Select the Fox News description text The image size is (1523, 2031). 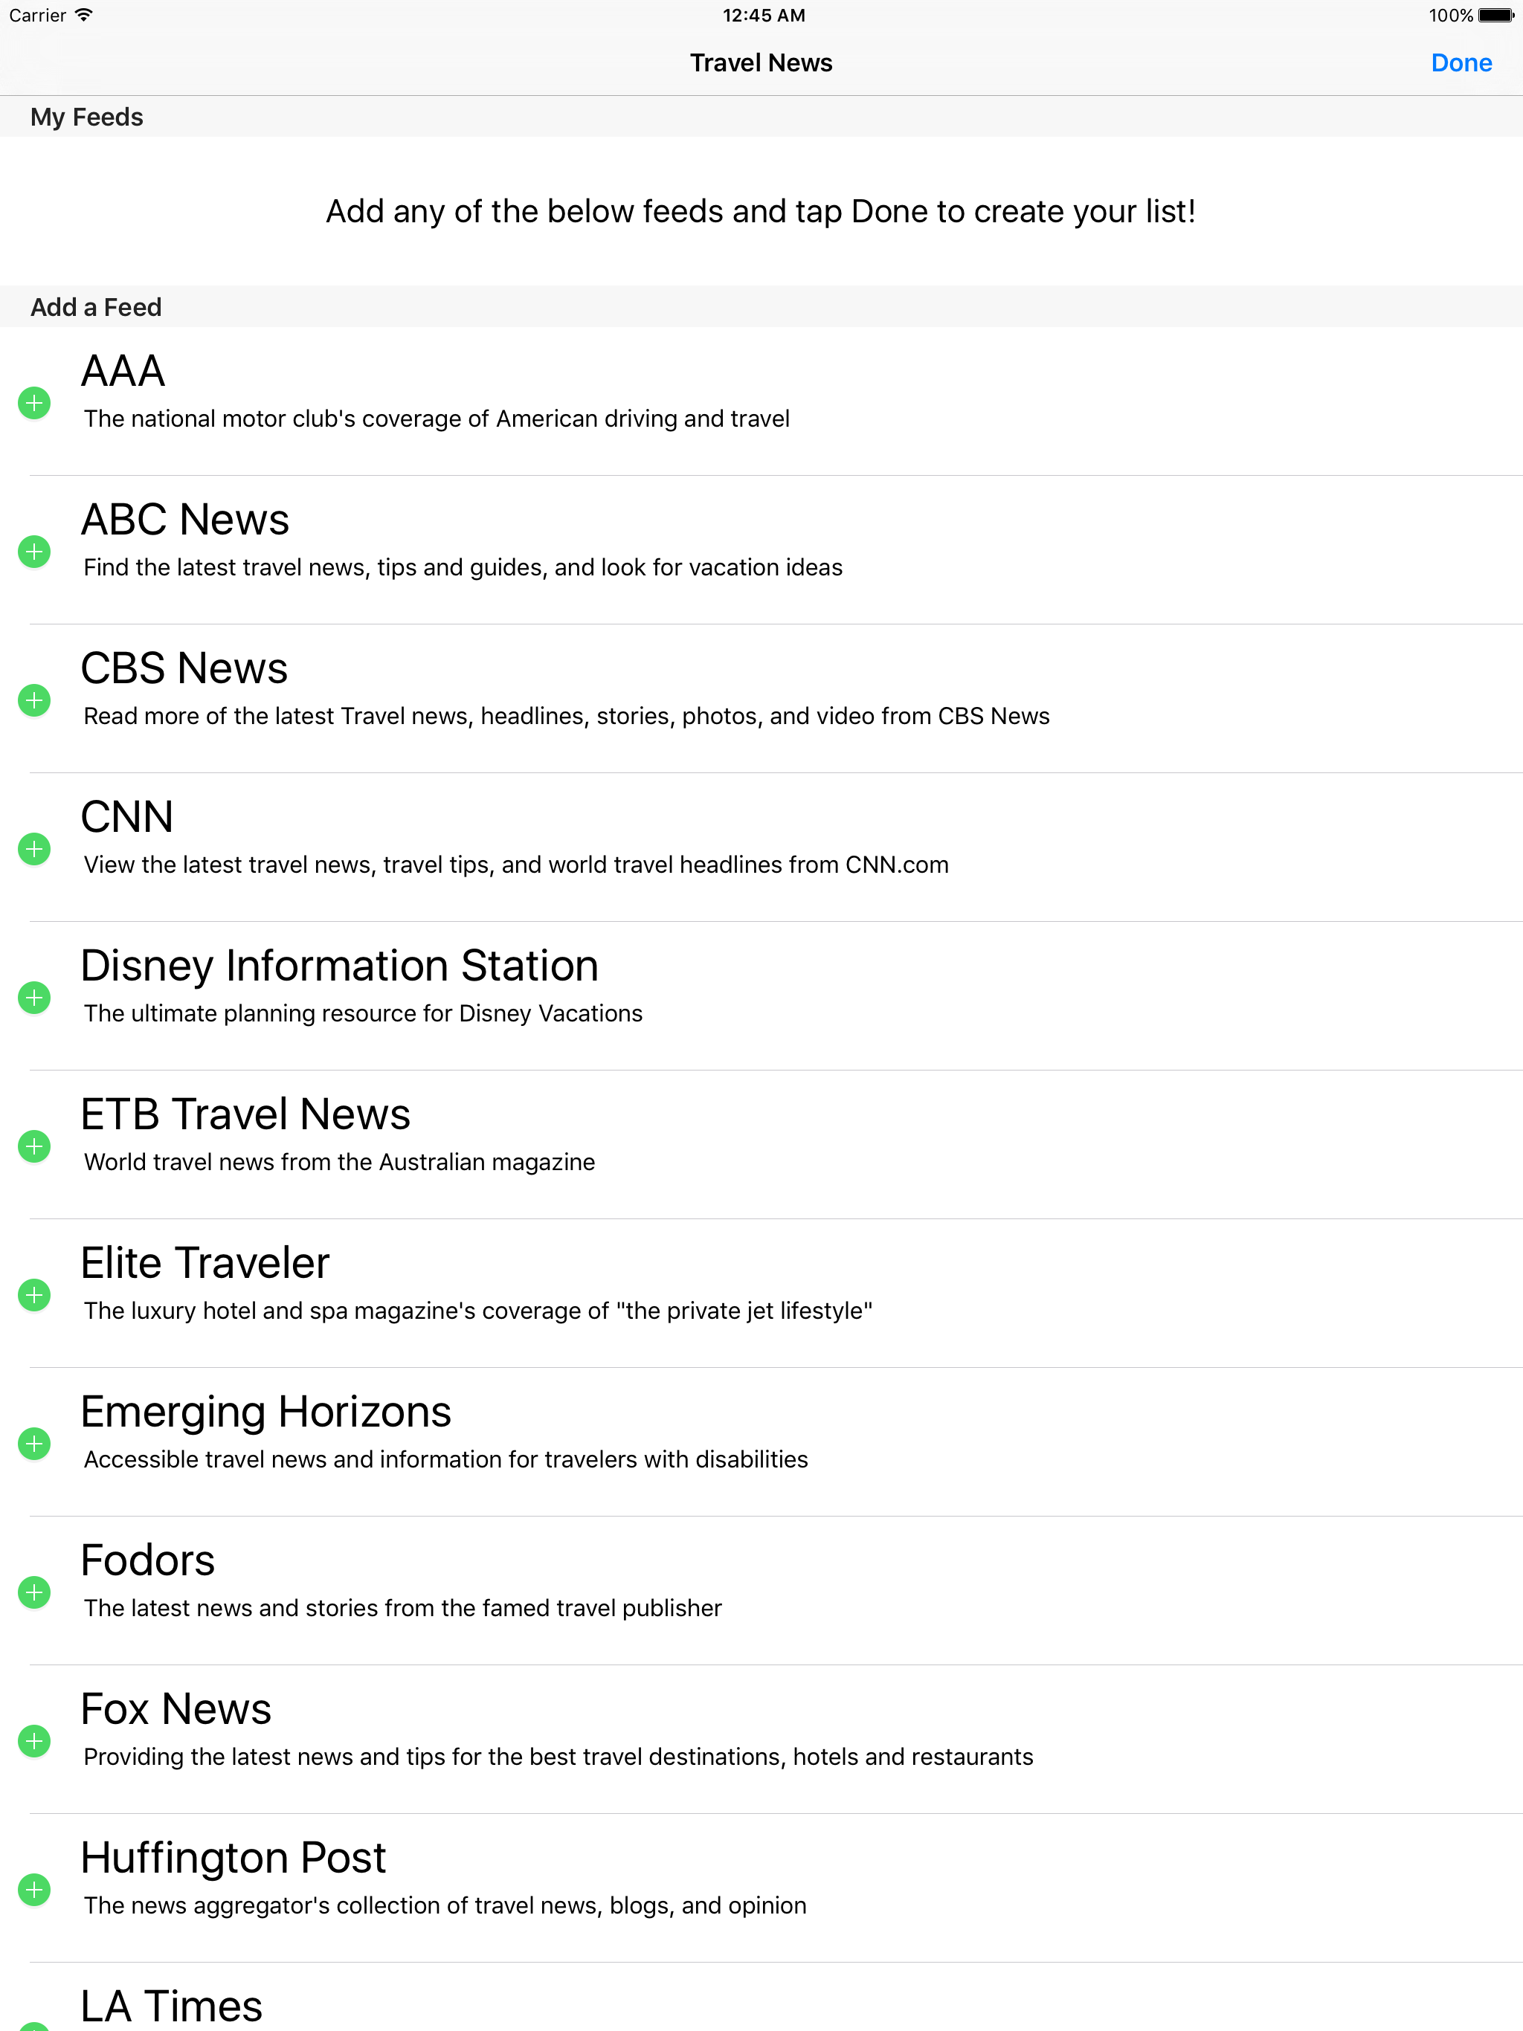pos(558,1757)
